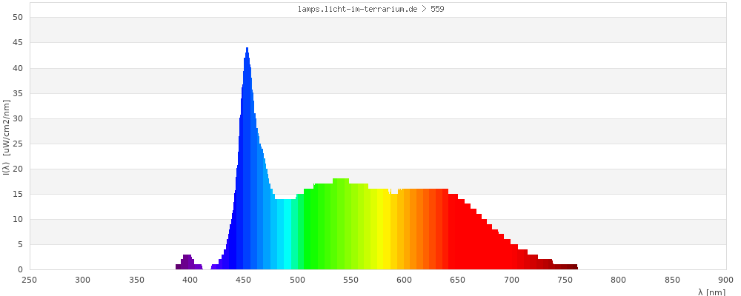Click the dark red tail near 750 nm

[x=565, y=266]
